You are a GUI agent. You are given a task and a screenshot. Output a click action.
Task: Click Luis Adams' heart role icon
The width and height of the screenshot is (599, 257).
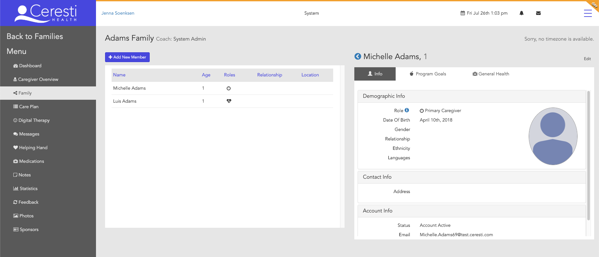(229, 101)
